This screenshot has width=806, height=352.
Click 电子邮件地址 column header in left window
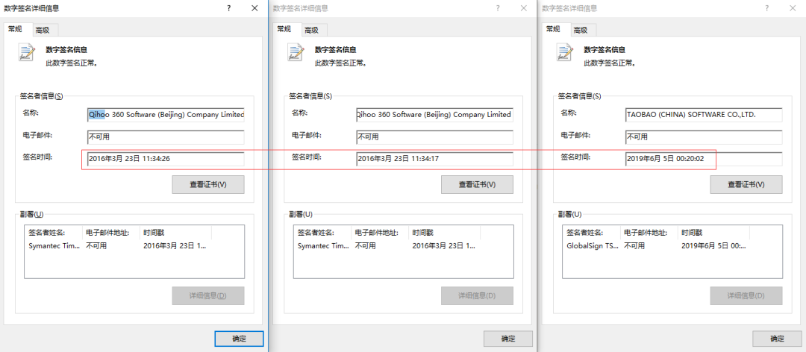click(x=111, y=233)
